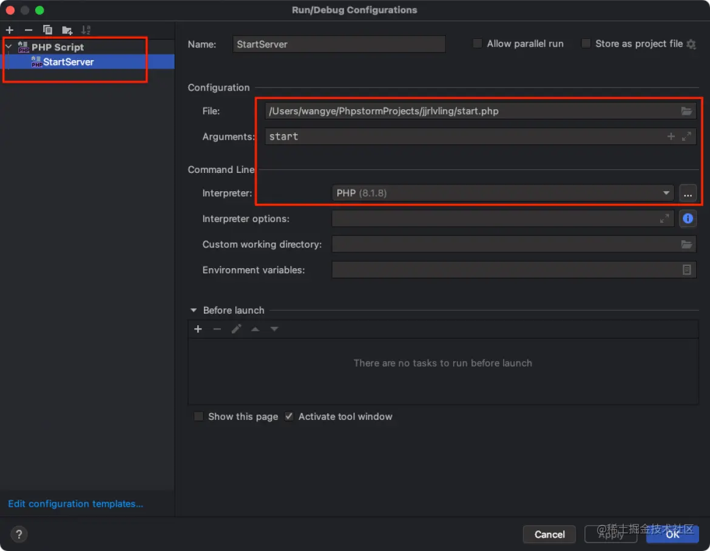
Task: Move Before launch task down
Action: click(274, 329)
